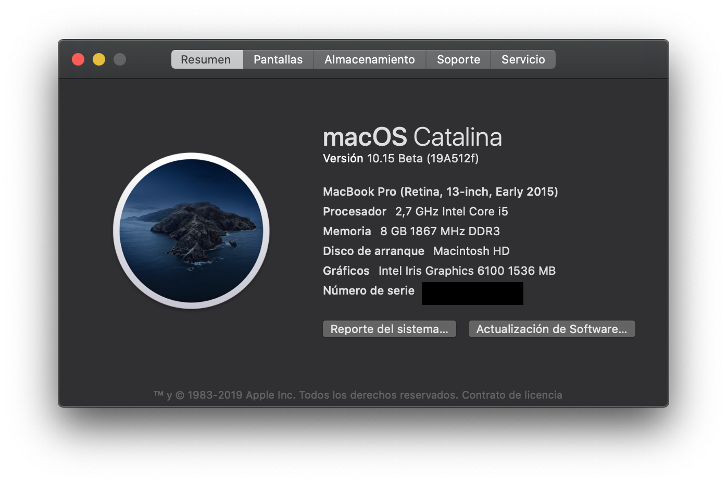Click the yellow minimize traffic light
727x484 pixels.
[98, 59]
